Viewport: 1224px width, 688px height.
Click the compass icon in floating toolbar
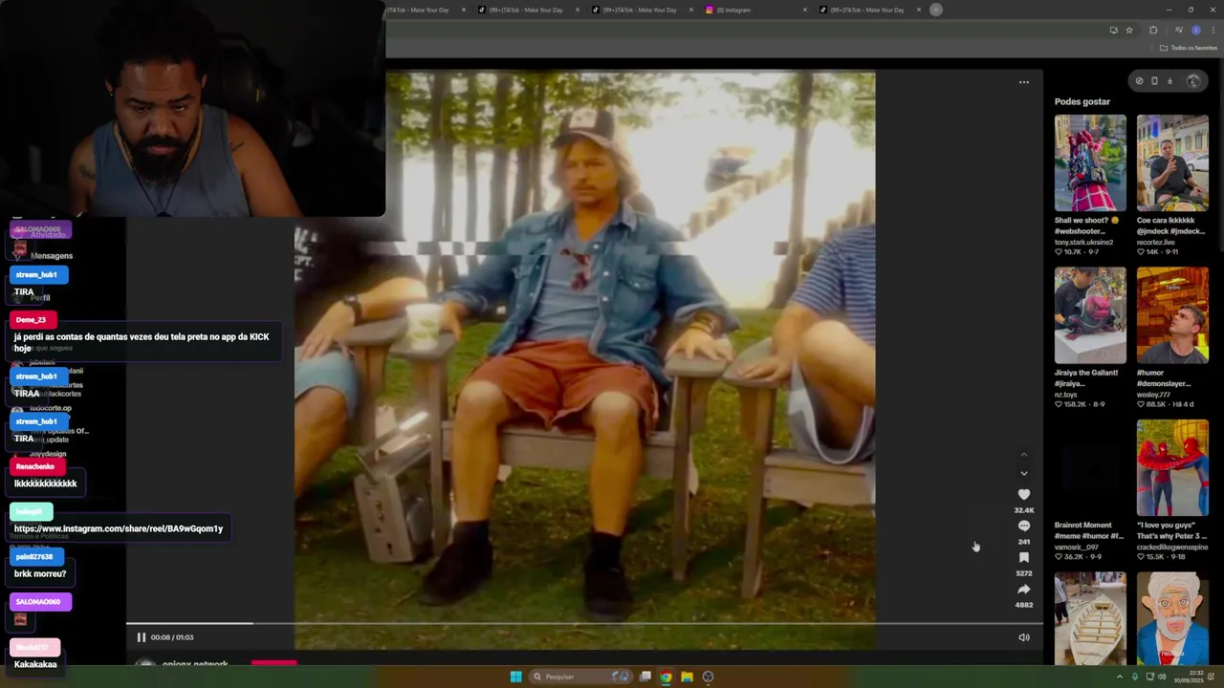pos(1139,81)
